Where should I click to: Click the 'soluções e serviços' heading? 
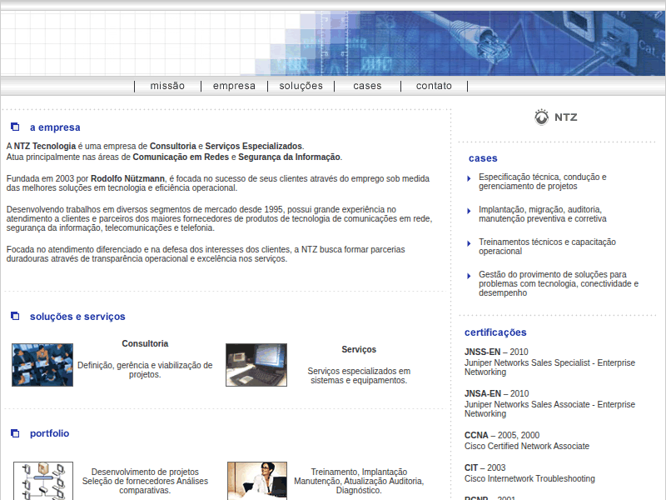pos(77,317)
